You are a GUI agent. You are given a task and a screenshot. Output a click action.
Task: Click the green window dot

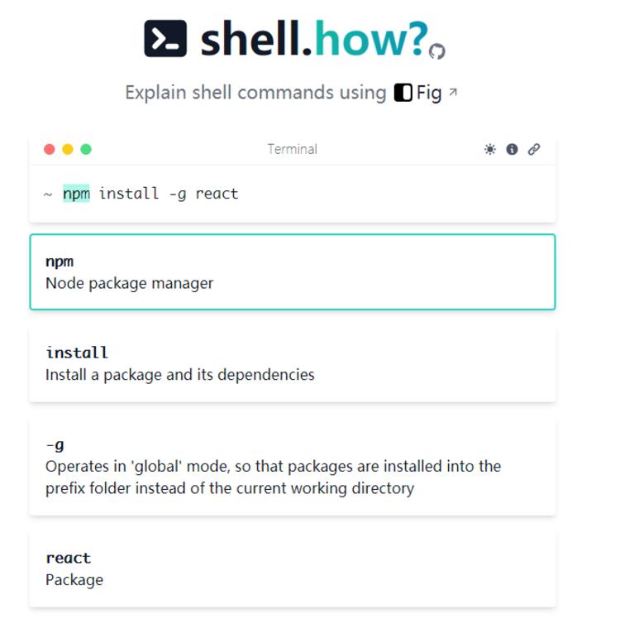(x=86, y=149)
